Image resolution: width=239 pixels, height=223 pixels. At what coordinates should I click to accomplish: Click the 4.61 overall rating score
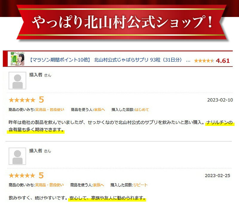coord(223,61)
